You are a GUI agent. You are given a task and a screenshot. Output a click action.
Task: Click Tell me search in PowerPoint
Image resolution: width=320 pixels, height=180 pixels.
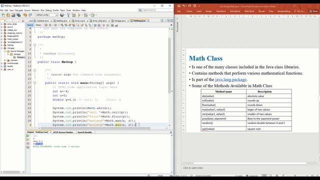coord(299,11)
